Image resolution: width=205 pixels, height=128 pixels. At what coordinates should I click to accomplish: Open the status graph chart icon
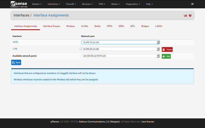coord(185,15)
